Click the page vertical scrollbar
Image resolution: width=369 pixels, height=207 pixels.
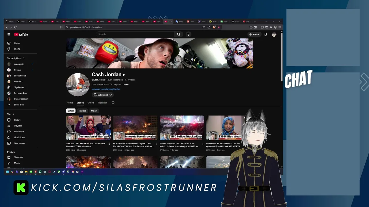point(282,57)
